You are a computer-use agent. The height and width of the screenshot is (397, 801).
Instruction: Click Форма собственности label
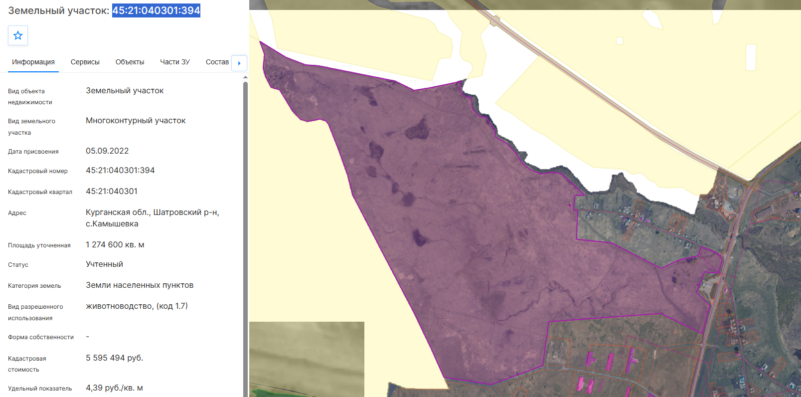(x=41, y=337)
